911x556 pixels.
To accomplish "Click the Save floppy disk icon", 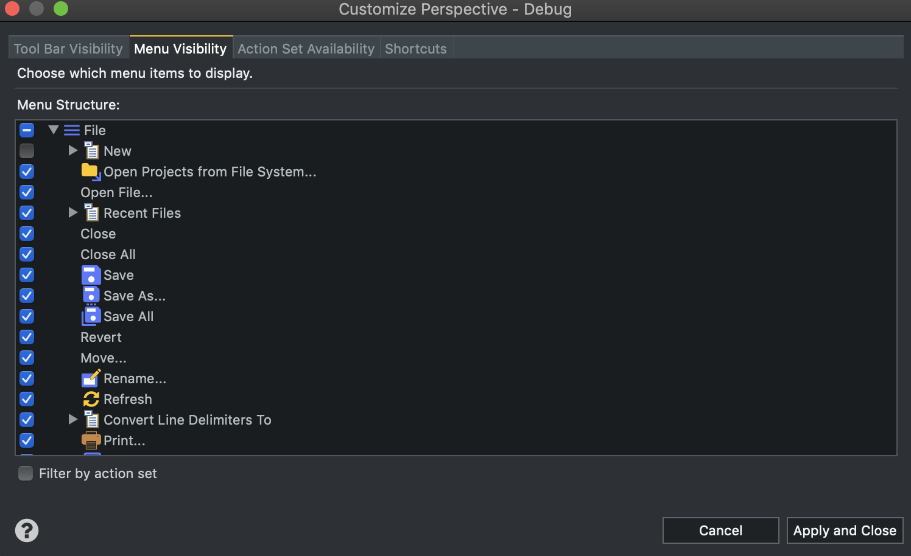I will (91, 275).
